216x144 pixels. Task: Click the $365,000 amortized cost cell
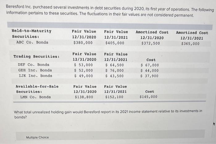pos(190,44)
